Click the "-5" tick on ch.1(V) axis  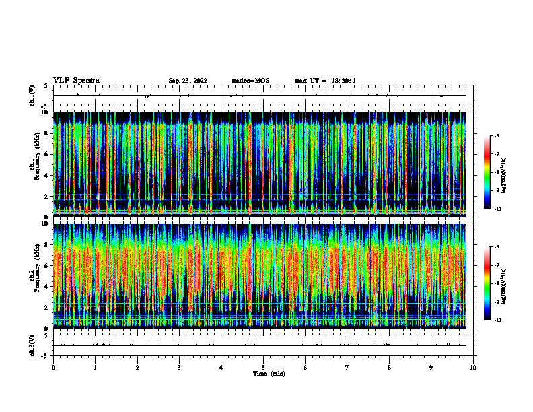click(x=45, y=106)
